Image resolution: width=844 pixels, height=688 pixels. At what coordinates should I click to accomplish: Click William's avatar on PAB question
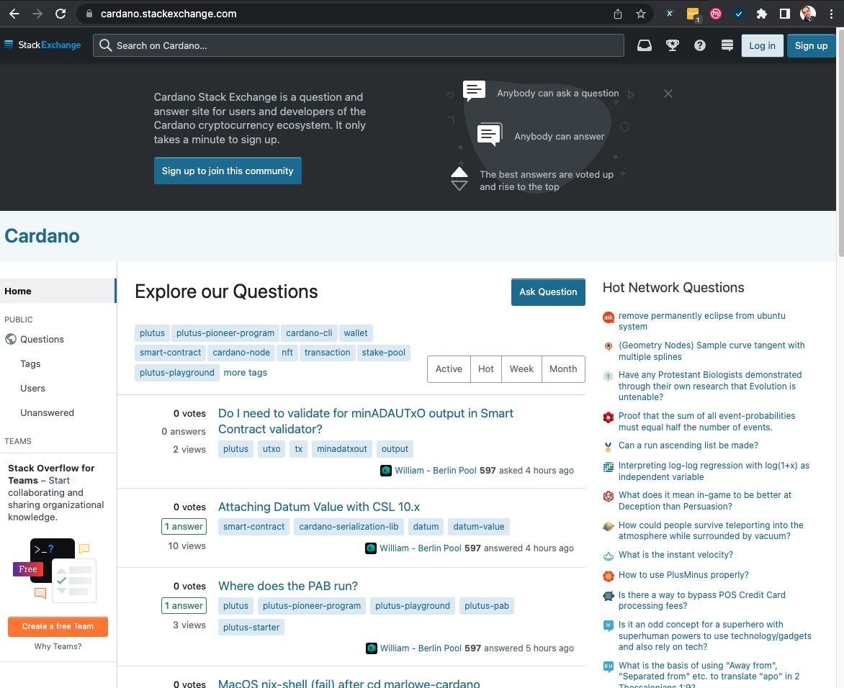pos(372,648)
